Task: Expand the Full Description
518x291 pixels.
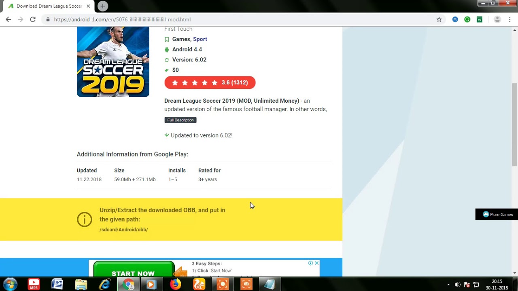Action: (180, 120)
